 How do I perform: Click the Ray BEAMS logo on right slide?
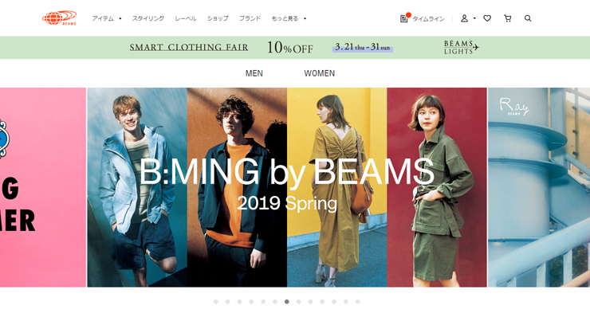pyautogui.click(x=514, y=106)
